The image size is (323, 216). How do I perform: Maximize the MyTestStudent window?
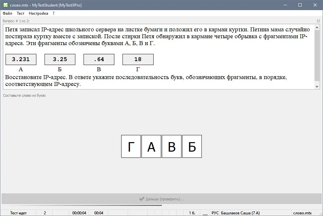(300, 5)
